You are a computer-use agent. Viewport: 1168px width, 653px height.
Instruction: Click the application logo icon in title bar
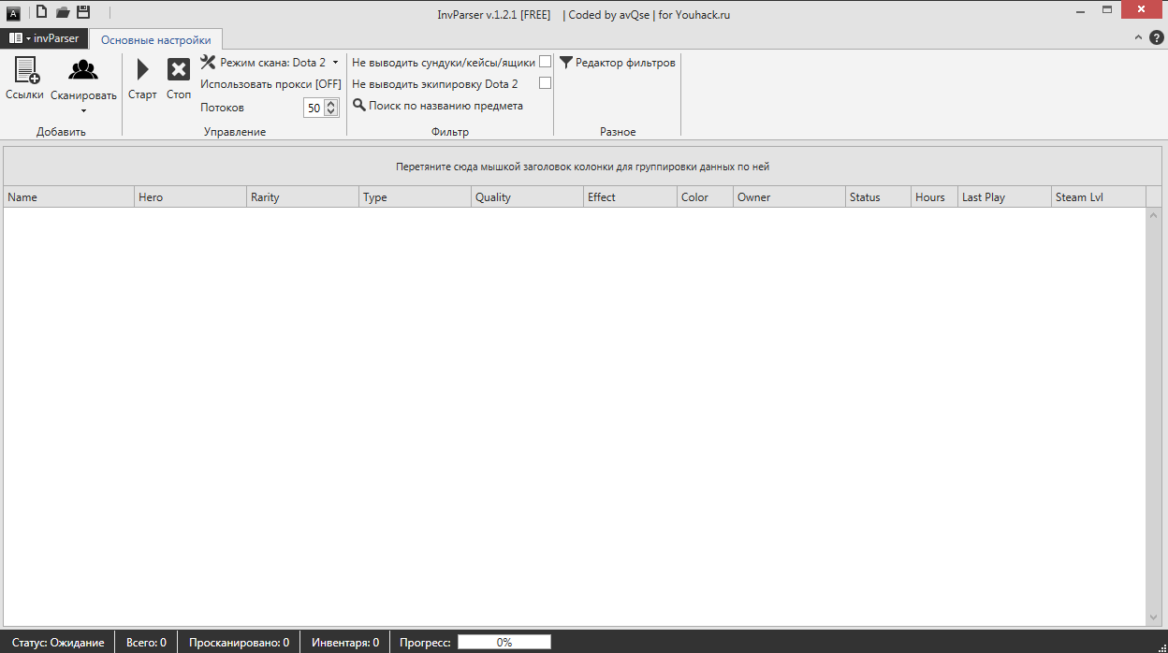(13, 13)
